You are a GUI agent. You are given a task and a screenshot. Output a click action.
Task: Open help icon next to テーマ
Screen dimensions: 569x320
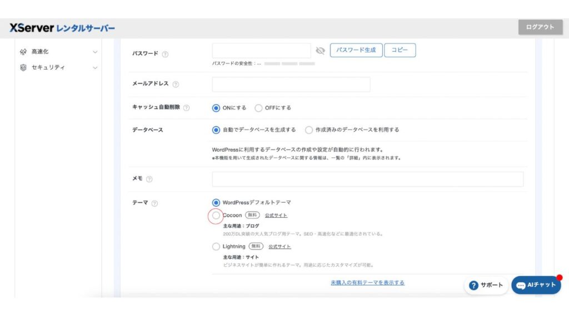(x=154, y=203)
